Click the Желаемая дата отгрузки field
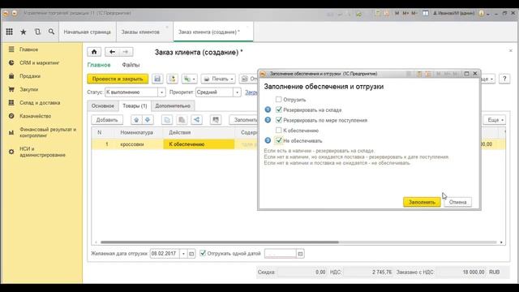519x292 pixels. (165, 254)
